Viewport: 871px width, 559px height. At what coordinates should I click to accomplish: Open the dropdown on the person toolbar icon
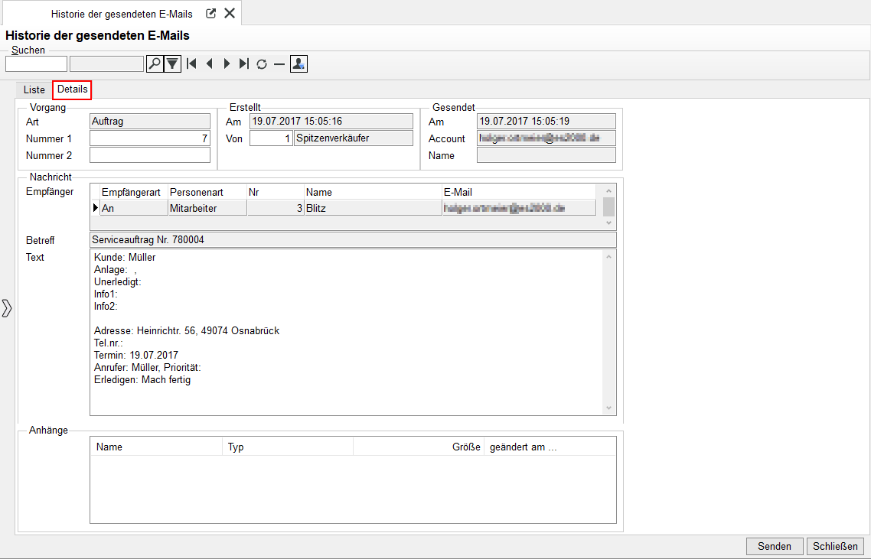pos(303,67)
